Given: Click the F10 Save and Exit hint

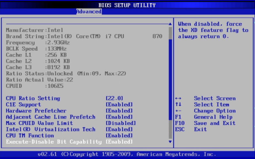Looking at the screenshot, I should [205, 123].
